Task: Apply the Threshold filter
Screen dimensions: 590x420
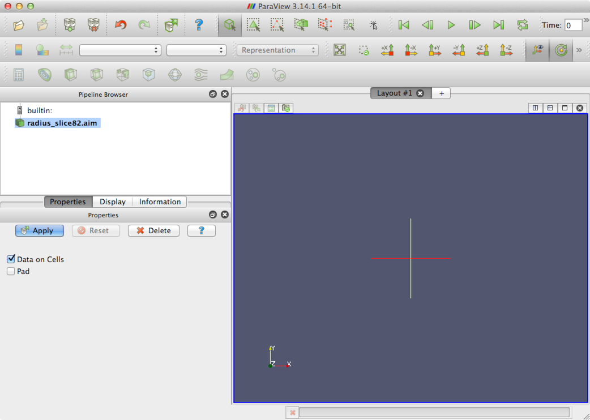Action: (x=123, y=75)
